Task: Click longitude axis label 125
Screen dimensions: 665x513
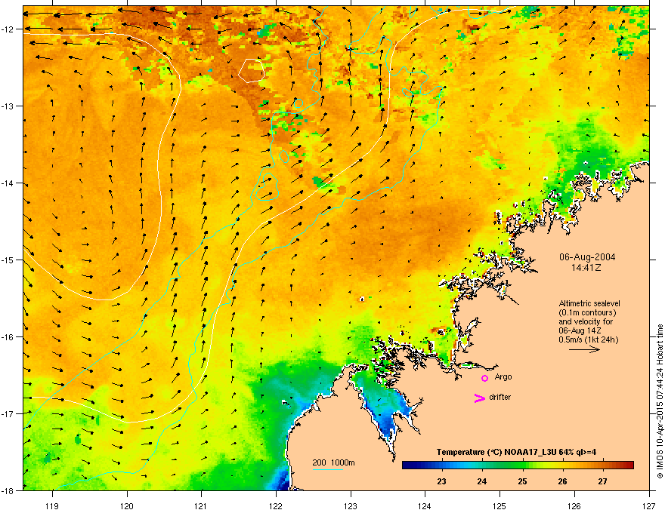Action: (x=500, y=505)
